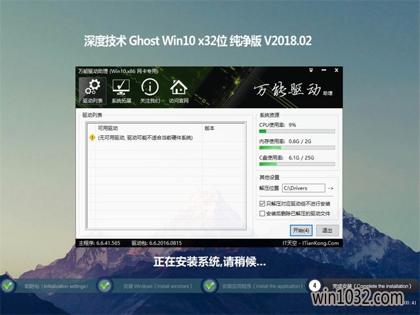Screen dimensions: 420x315
Task: Click the CPU使用率 usage bar
Action: click(x=297, y=131)
